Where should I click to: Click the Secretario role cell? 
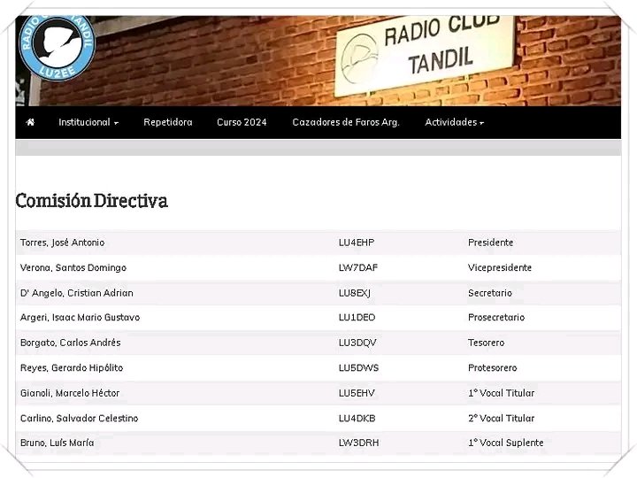point(490,293)
